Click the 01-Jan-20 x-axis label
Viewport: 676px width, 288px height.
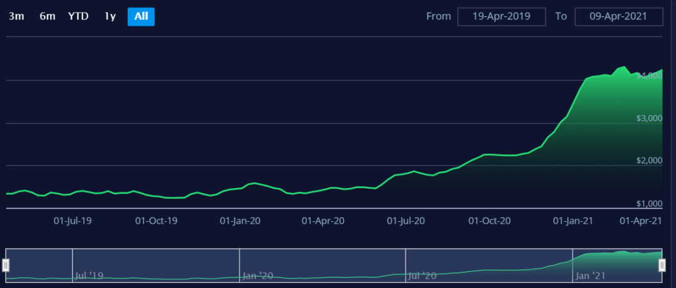(241, 221)
